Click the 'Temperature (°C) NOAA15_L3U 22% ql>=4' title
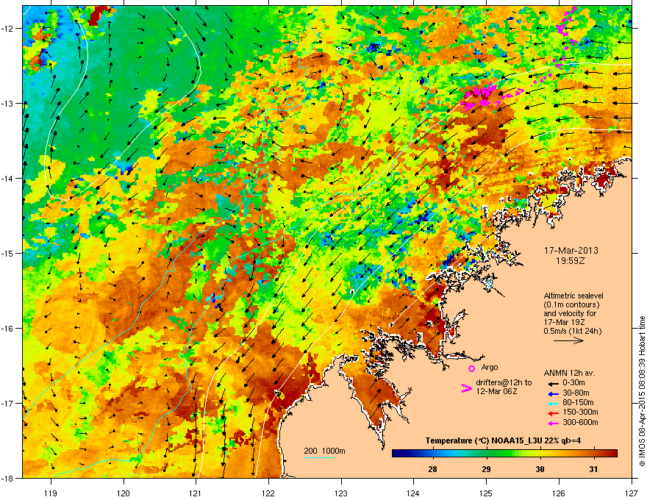 point(503,441)
